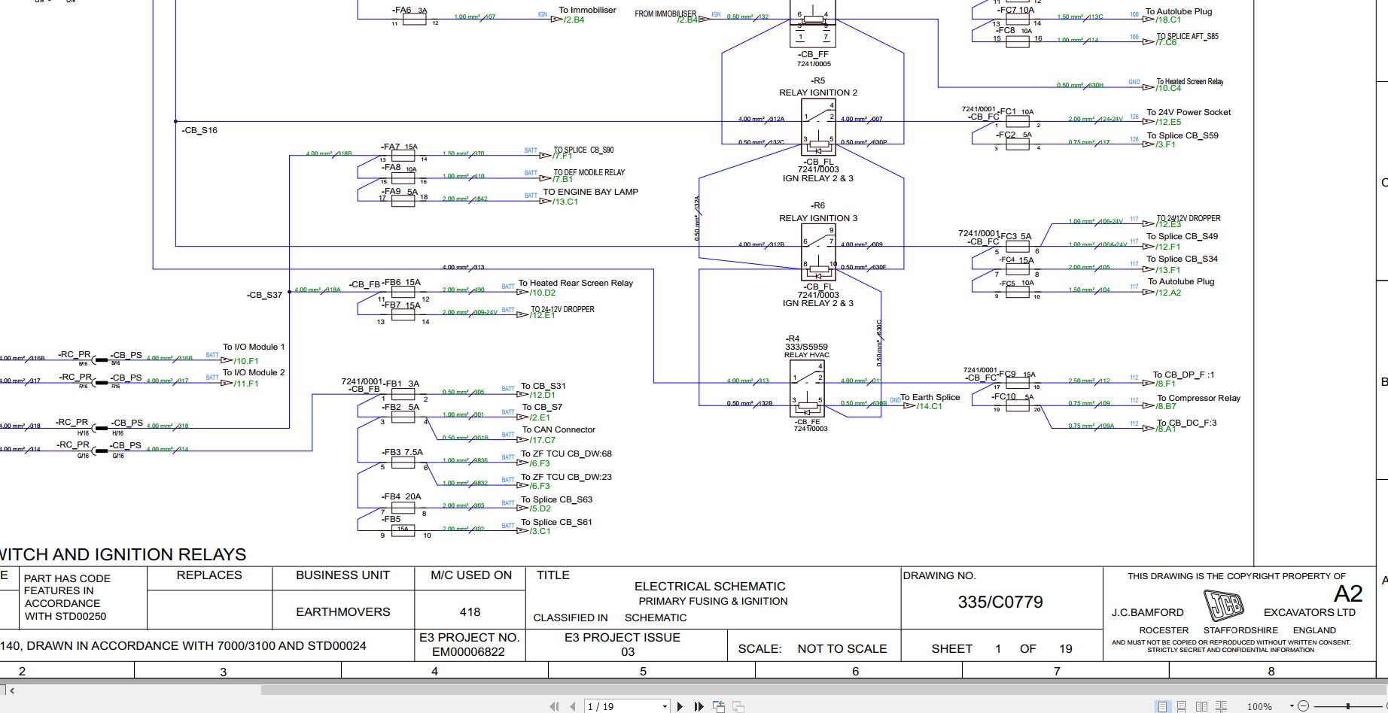Click the 'To I/O Module 2' label
The height and width of the screenshot is (713, 1388).
254,373
